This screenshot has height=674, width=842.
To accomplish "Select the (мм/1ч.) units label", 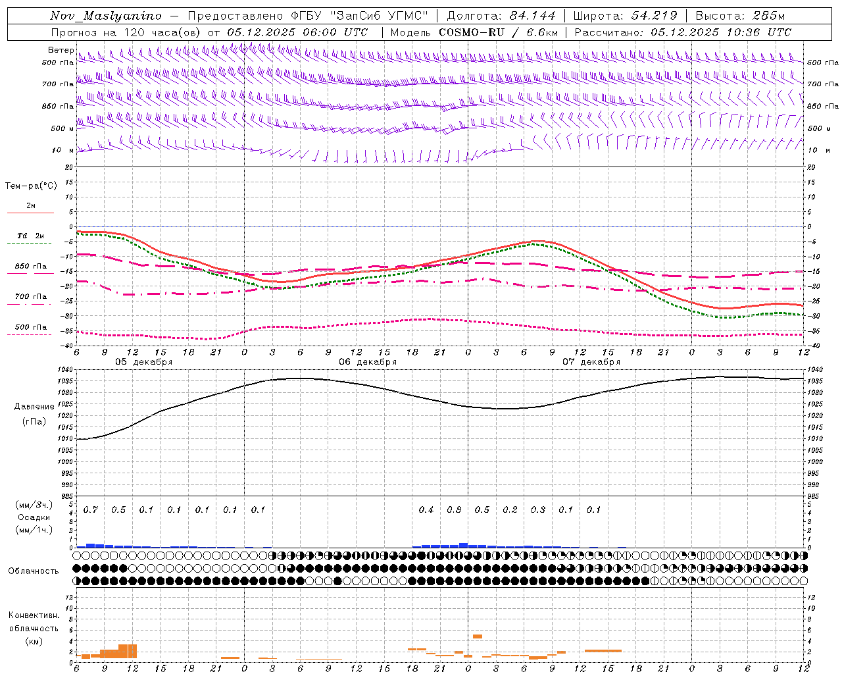I will (34, 530).
